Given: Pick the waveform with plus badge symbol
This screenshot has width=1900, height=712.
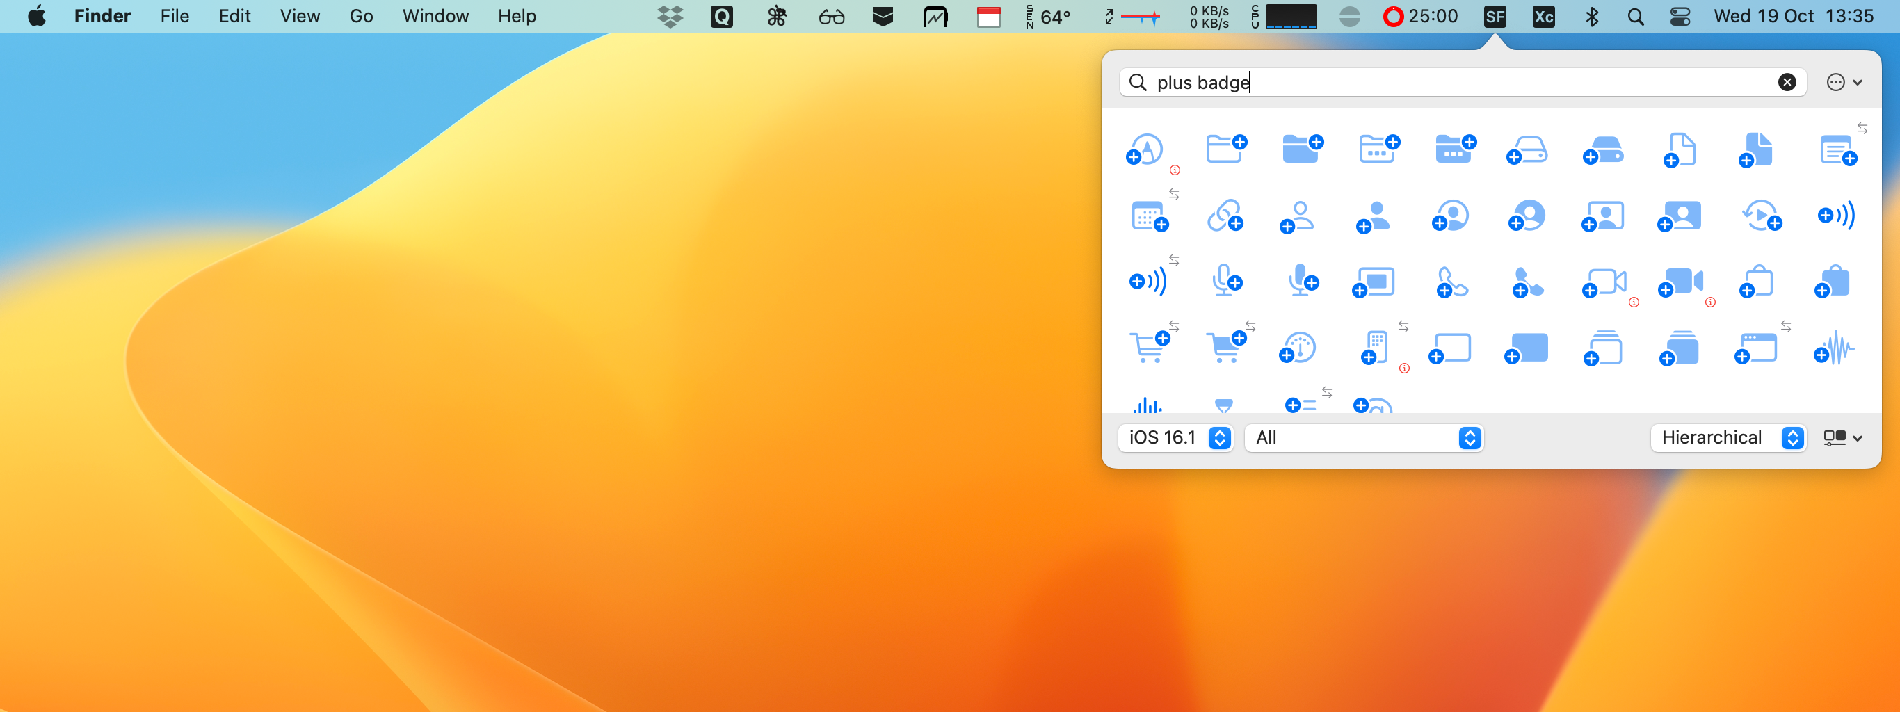Looking at the screenshot, I should [1834, 348].
